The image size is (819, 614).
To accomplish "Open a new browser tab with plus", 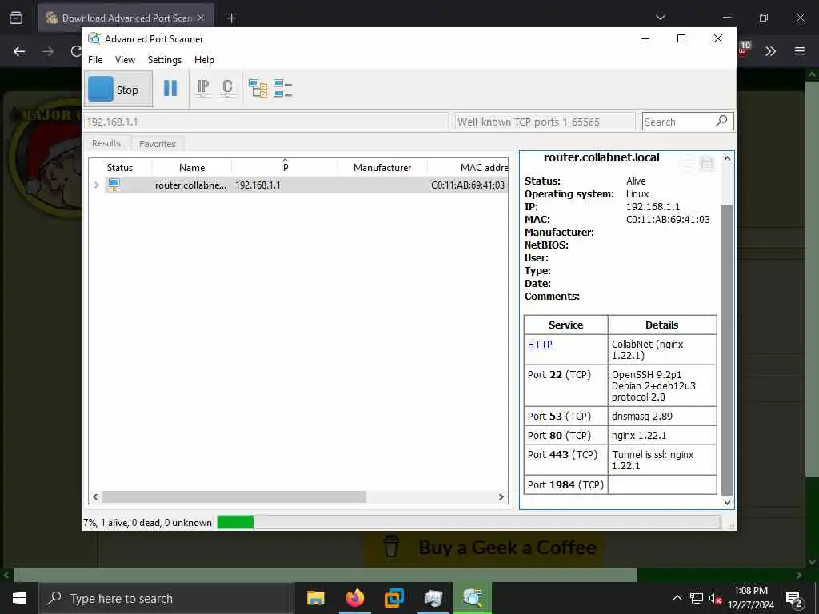I will tap(231, 18).
